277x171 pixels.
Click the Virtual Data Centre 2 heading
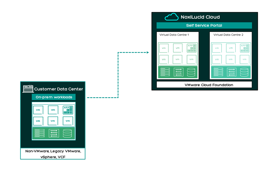coord(228,35)
